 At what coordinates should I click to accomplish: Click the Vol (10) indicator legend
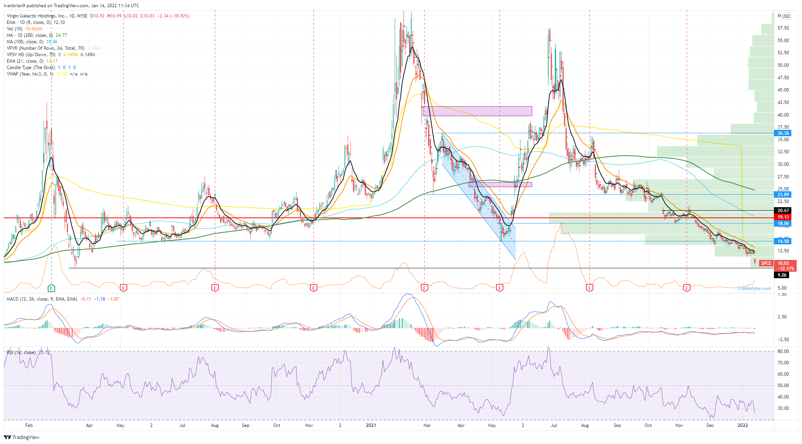click(x=24, y=29)
